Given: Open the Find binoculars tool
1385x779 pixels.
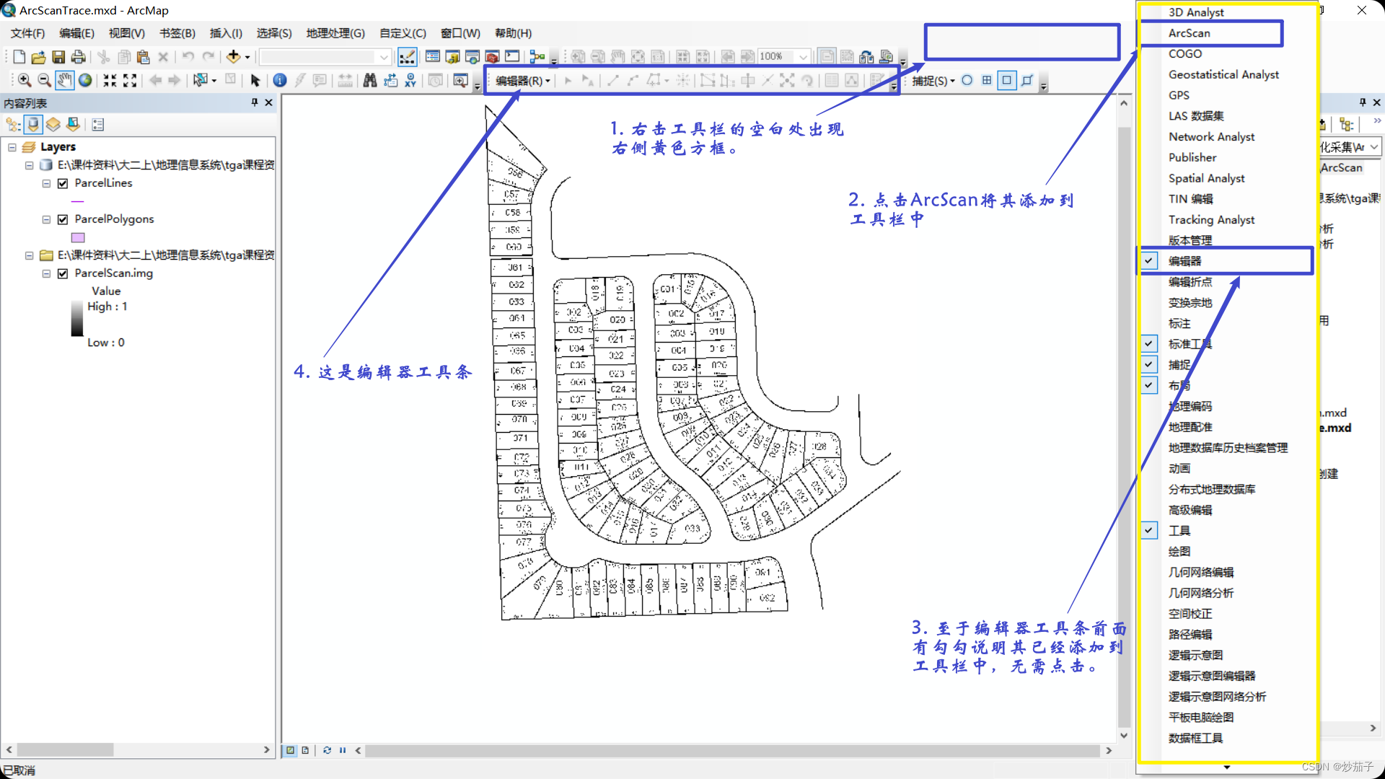Looking at the screenshot, I should point(370,80).
